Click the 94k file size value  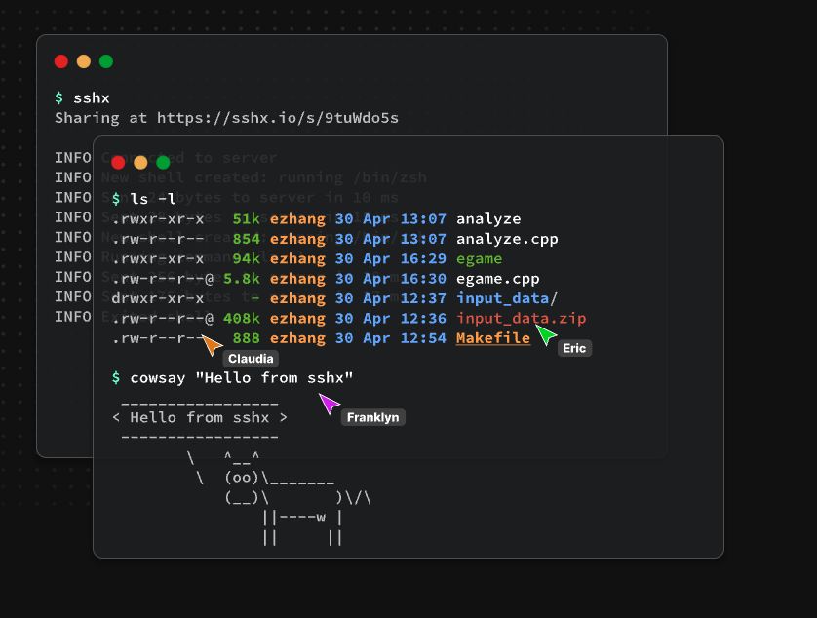[246, 259]
